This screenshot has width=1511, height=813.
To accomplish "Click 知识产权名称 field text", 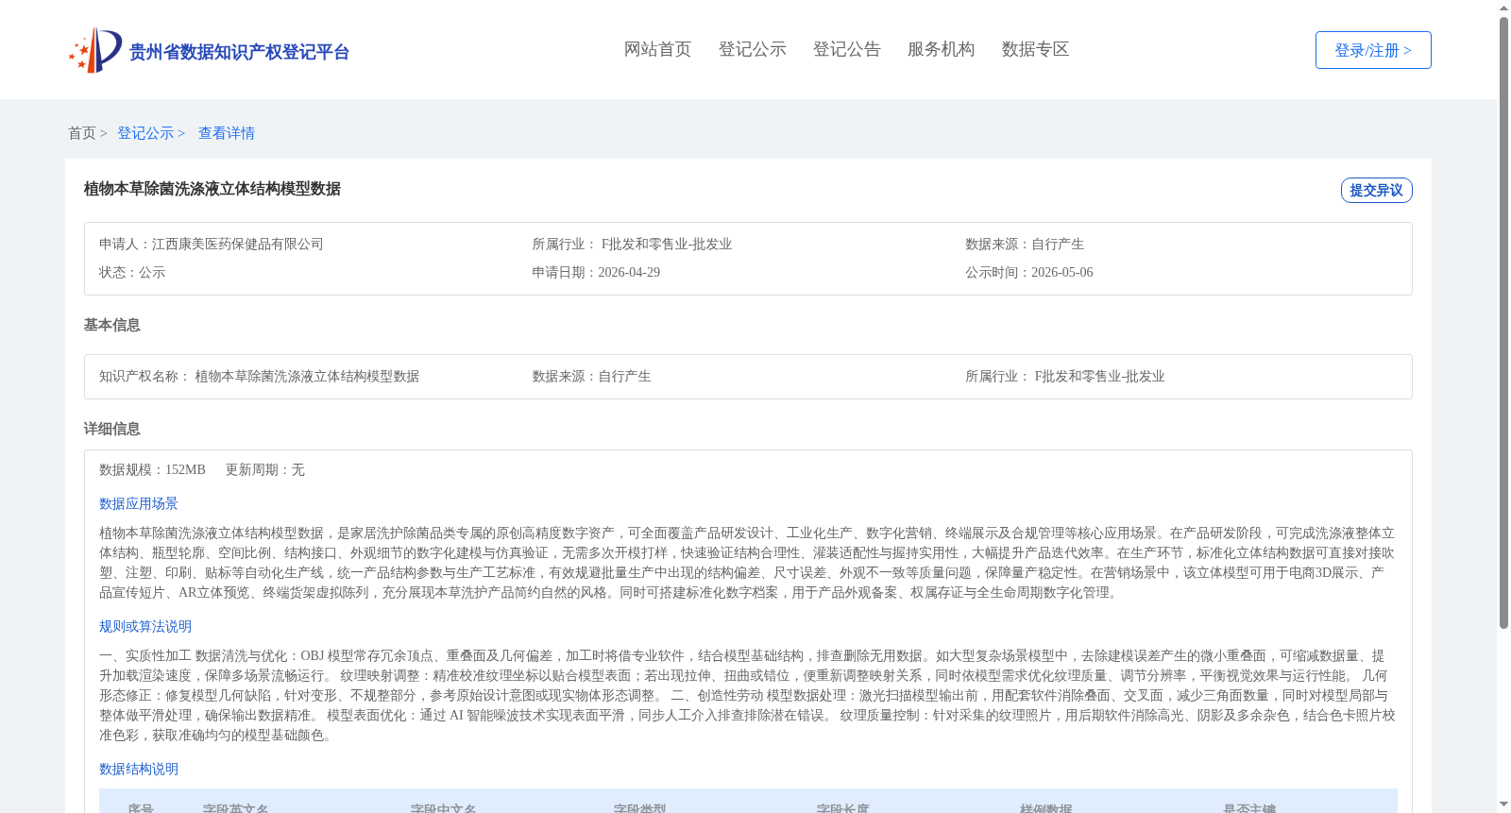I will coord(260,376).
